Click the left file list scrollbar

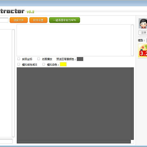coord(13,83)
